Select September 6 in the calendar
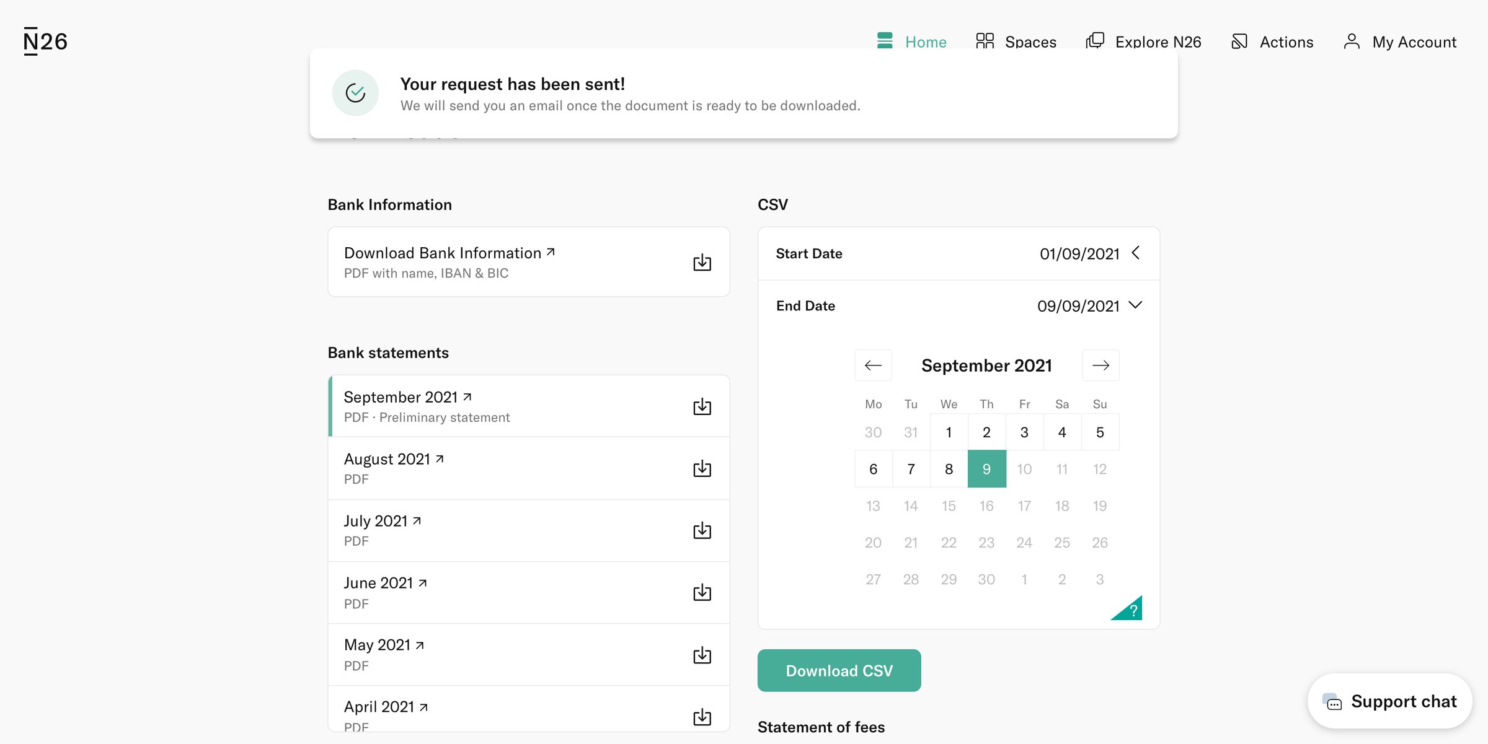Image resolution: width=1488 pixels, height=744 pixels. [873, 469]
